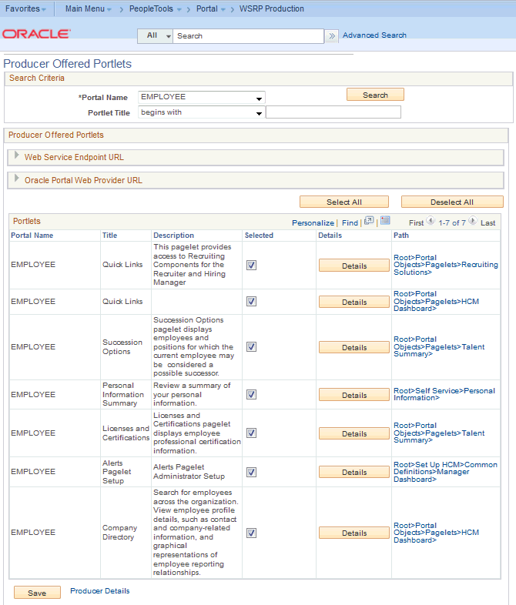Sort by Portal Name column header
Screen dimensions: 516x605
coord(32,236)
